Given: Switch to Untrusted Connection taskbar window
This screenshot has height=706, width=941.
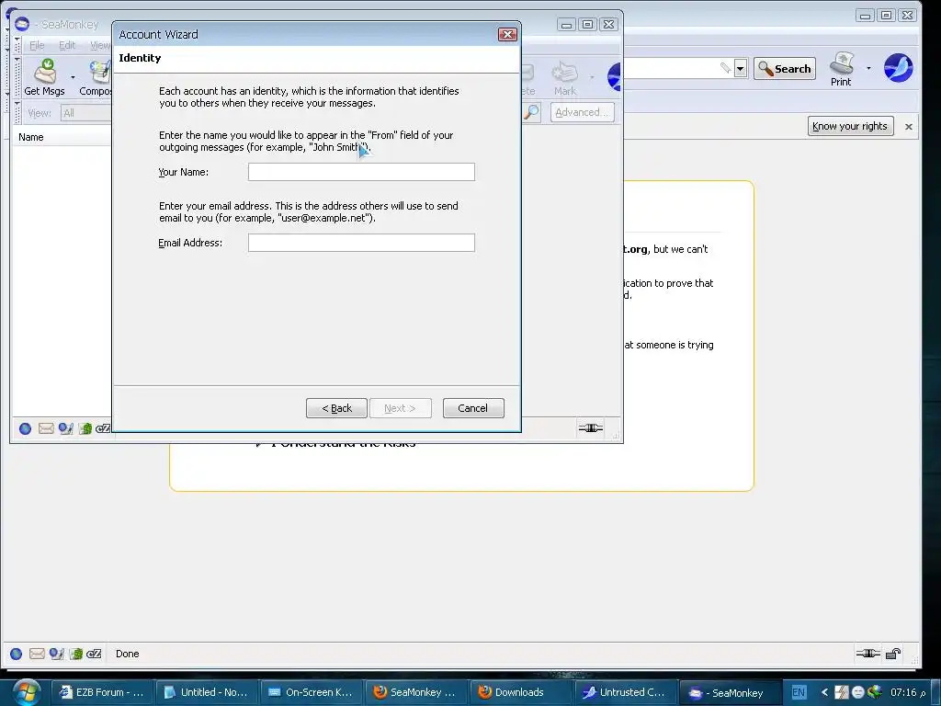Looking at the screenshot, I should [625, 692].
